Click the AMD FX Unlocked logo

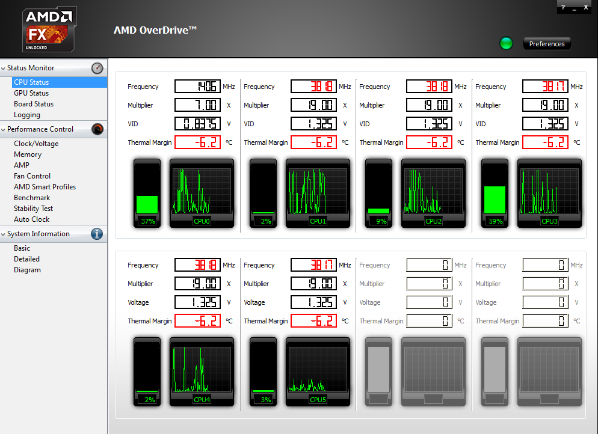pos(49,29)
